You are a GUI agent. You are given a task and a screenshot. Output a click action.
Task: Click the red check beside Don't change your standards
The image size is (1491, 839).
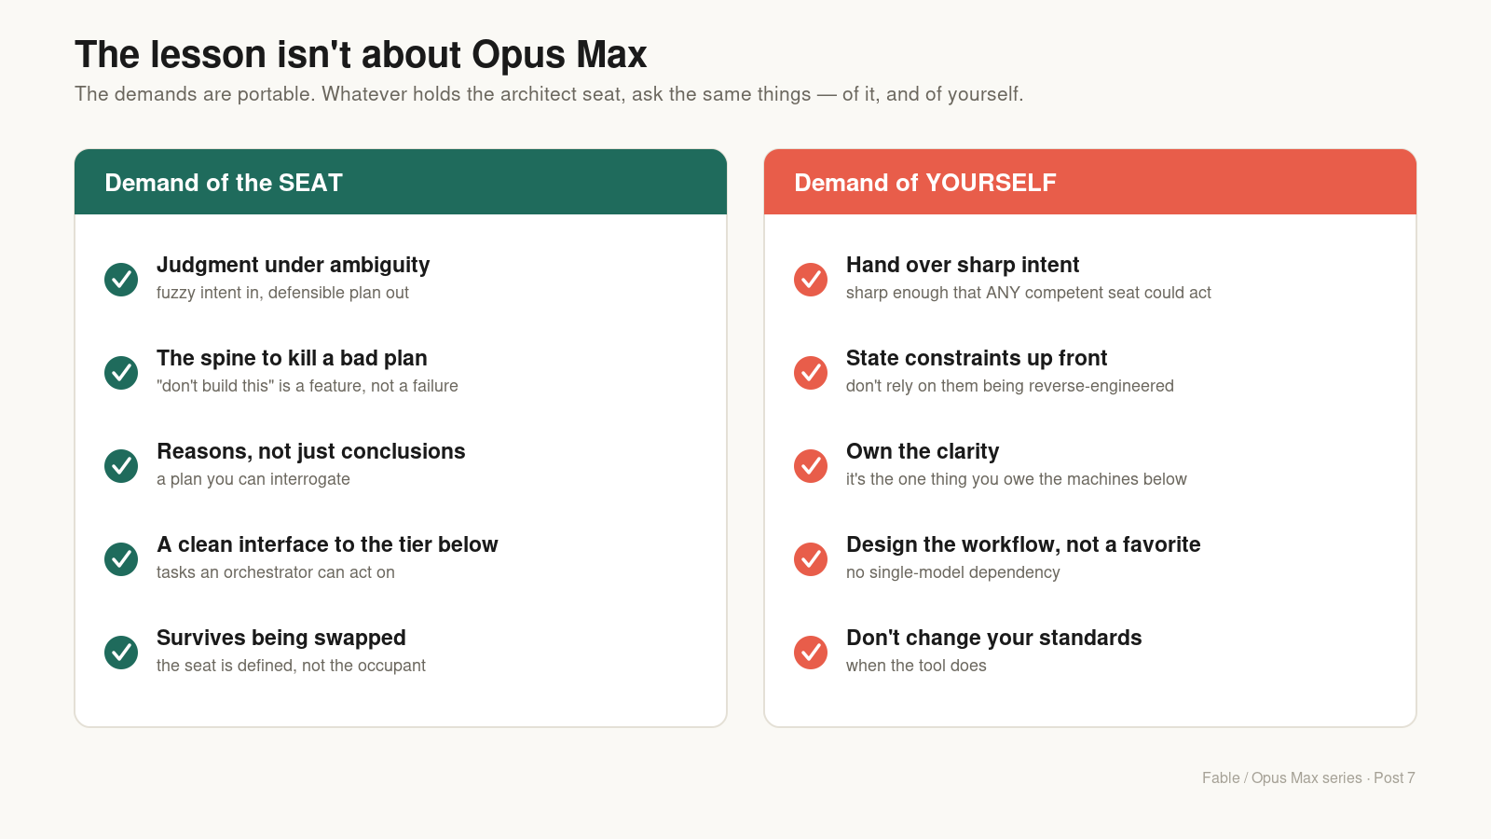tap(811, 653)
